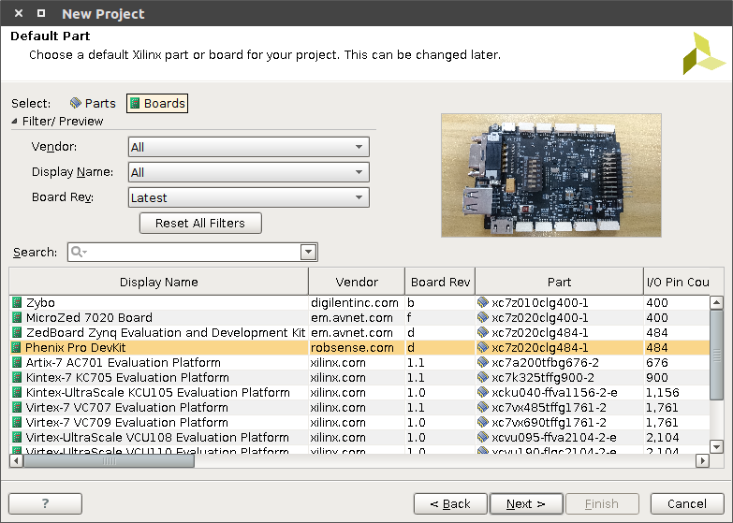Click the scroll up arrow of the board list
The width and height of the screenshot is (733, 523).
[717, 303]
